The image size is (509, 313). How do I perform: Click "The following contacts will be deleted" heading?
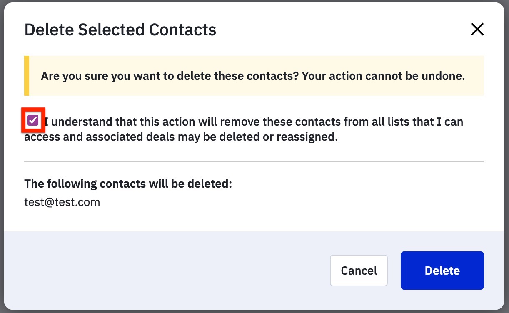(128, 184)
